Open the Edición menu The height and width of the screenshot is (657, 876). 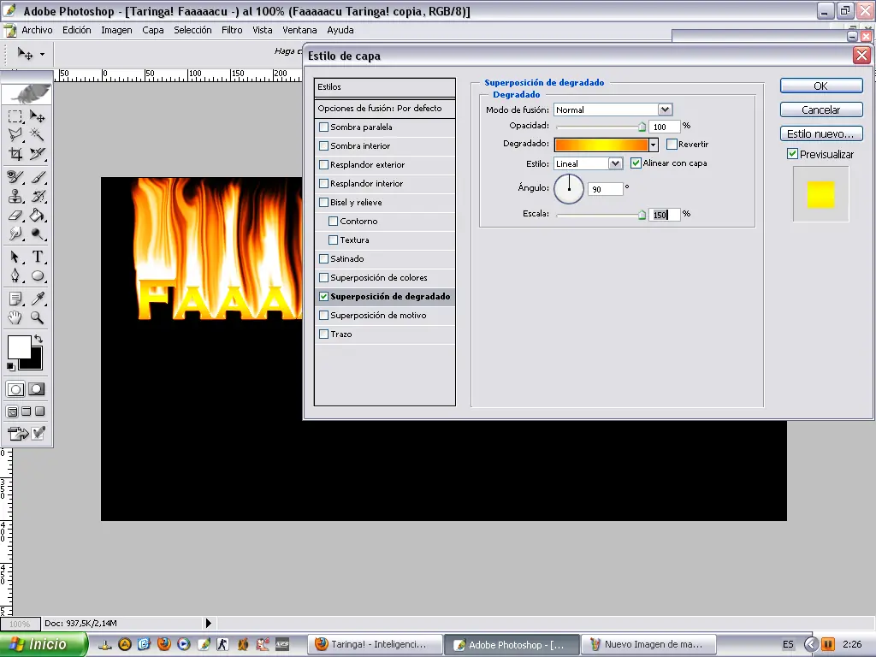[x=76, y=30]
